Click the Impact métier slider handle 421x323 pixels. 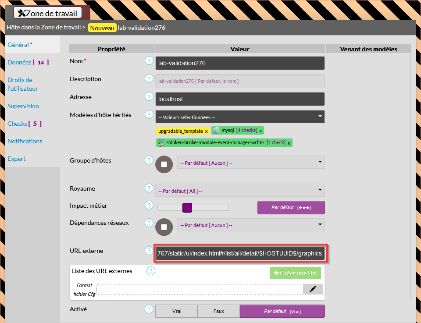click(x=187, y=207)
